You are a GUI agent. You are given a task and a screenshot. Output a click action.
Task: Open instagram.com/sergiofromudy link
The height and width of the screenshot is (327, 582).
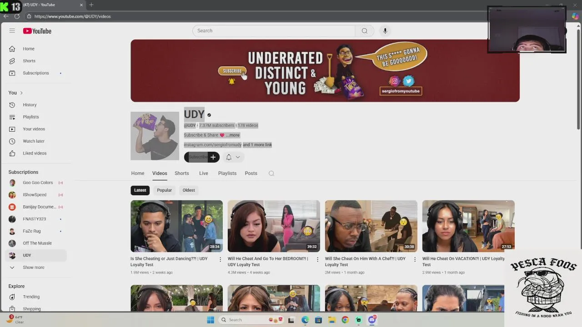coord(213,145)
